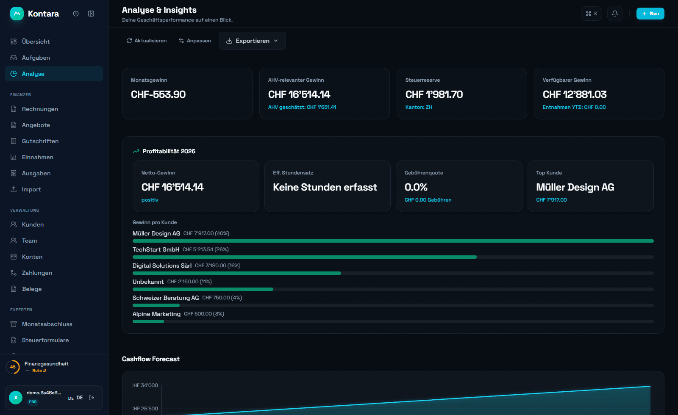The width and height of the screenshot is (678, 415).
Task: Click the demo user avatar
Action: click(x=16, y=398)
